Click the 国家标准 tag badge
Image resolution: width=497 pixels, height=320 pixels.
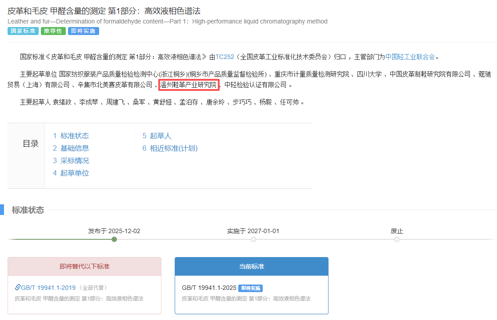23,31
